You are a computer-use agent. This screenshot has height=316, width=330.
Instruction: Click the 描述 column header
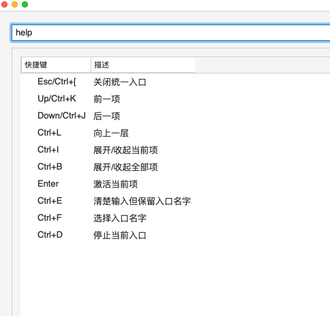143,65
